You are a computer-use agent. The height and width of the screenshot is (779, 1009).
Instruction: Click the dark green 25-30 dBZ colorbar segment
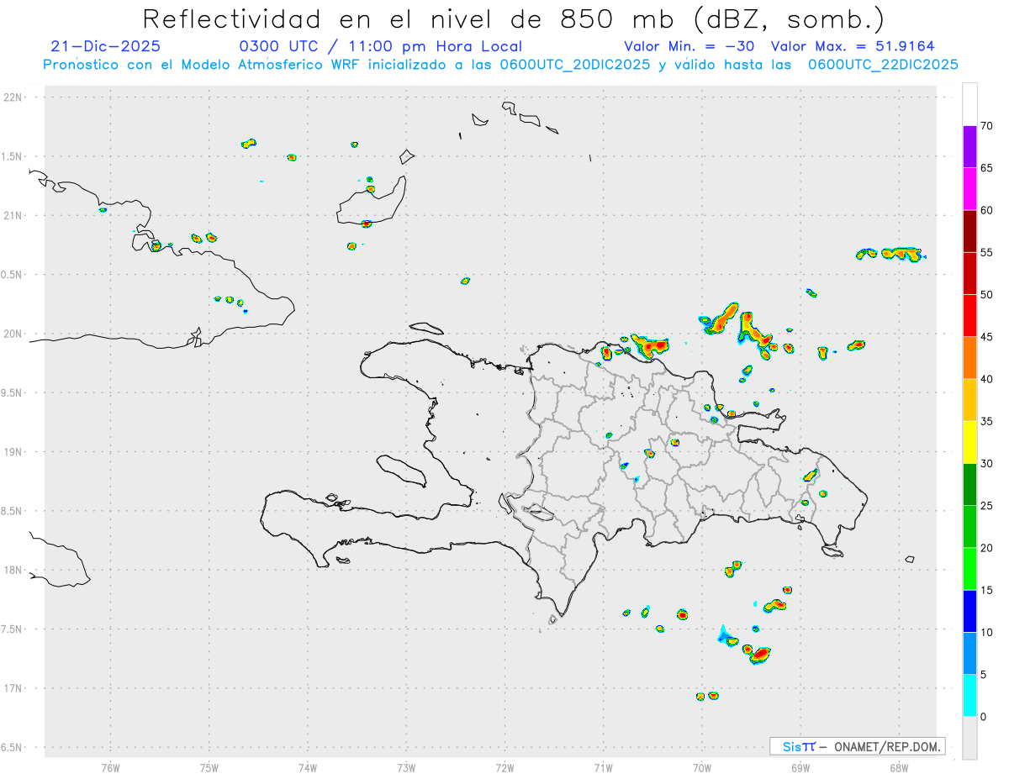[x=969, y=484]
